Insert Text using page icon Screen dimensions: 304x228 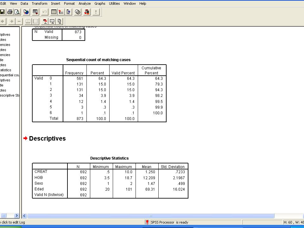pos(59,21)
